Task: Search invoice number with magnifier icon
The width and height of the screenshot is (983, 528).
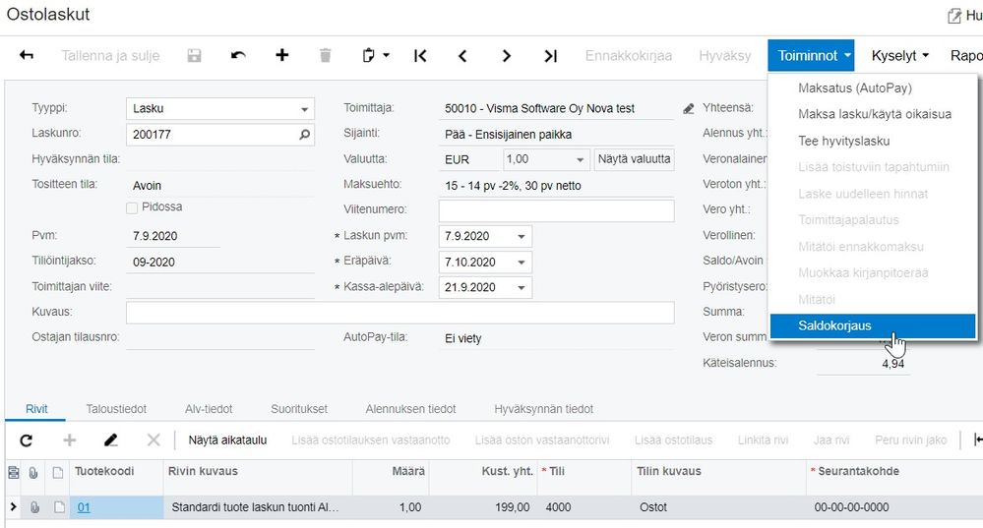Action: click(304, 134)
